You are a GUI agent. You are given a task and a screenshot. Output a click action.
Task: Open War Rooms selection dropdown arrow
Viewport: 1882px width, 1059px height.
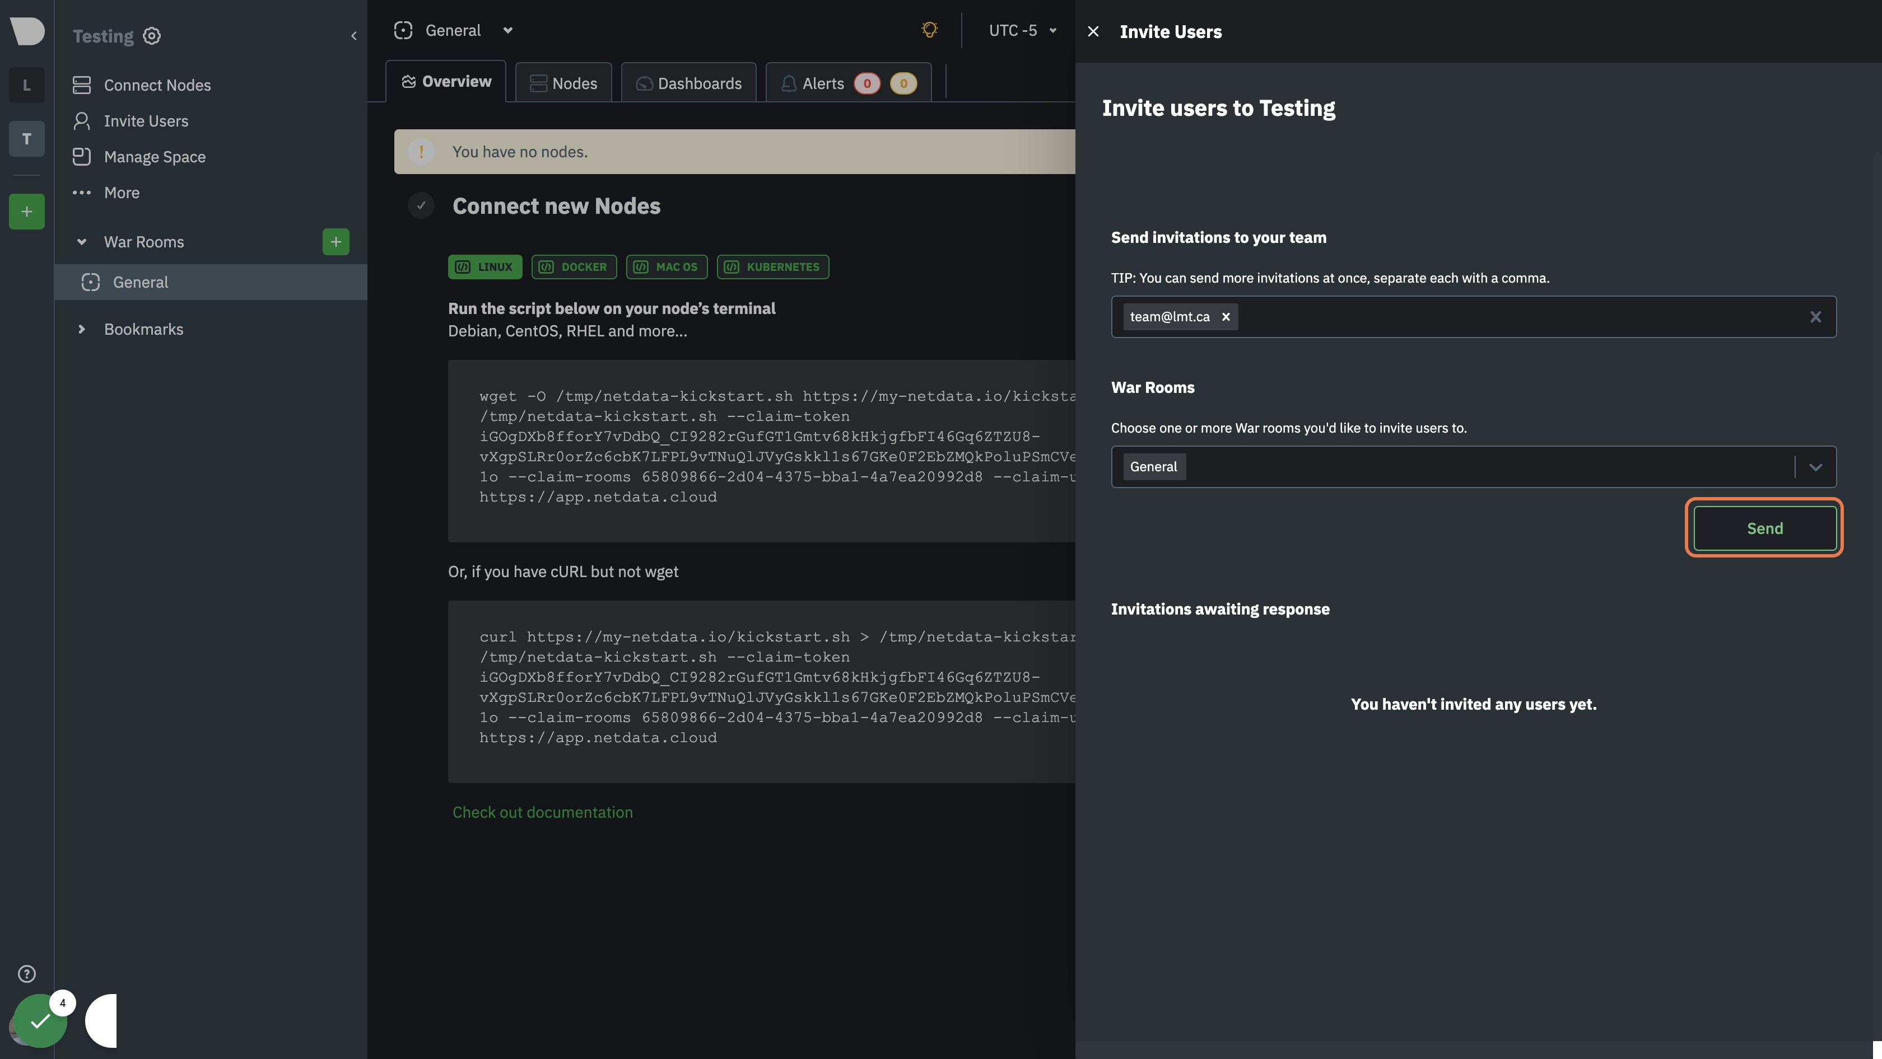1815,467
